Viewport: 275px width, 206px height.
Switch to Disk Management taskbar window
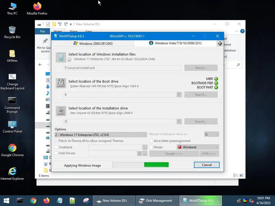click(x=157, y=201)
